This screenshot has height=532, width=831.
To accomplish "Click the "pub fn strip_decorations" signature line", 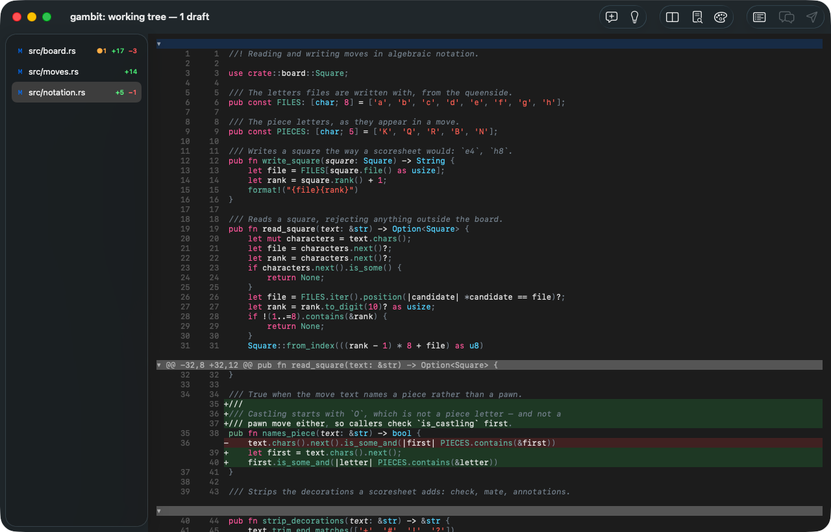I will 339,521.
